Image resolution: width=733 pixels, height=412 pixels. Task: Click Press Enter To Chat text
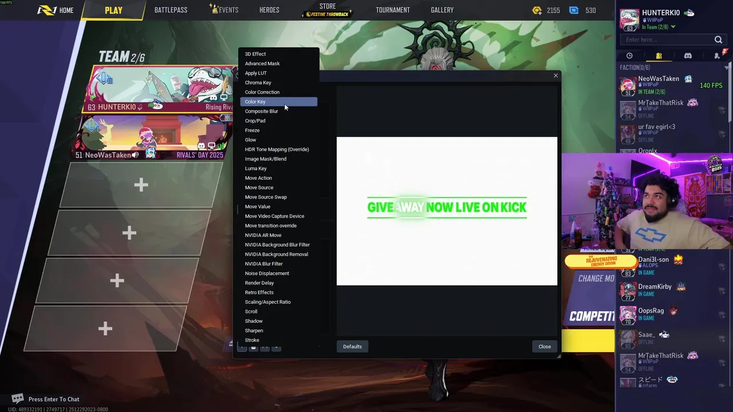(54, 399)
